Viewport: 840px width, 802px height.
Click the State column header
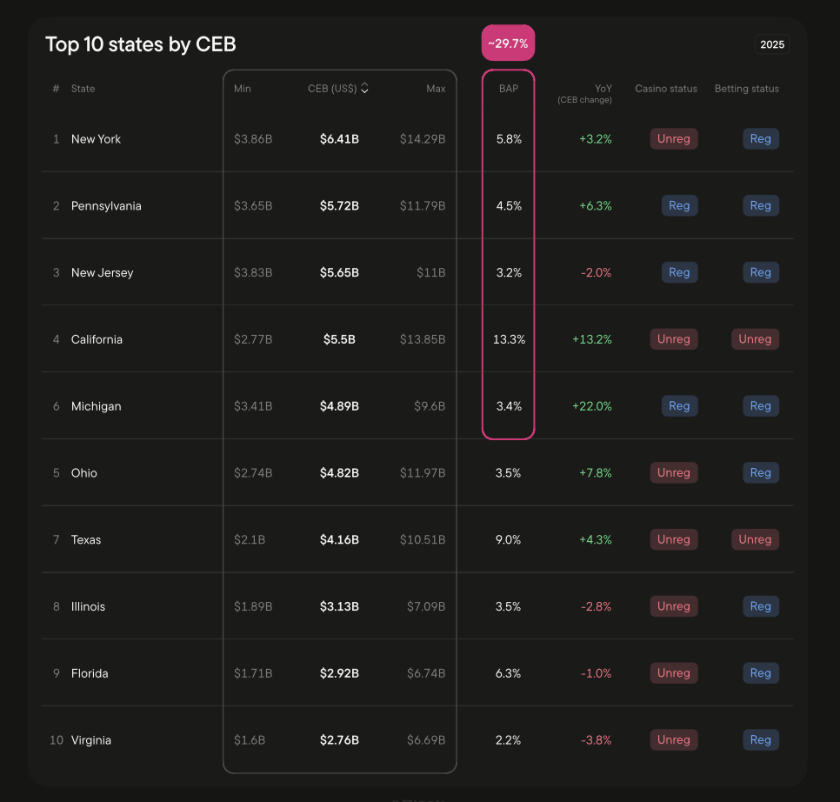point(83,88)
